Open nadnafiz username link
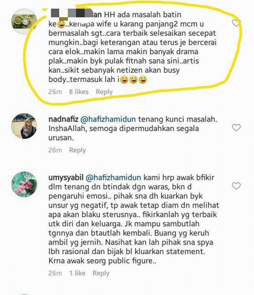This screenshot has width=254, height=295. (x=63, y=119)
